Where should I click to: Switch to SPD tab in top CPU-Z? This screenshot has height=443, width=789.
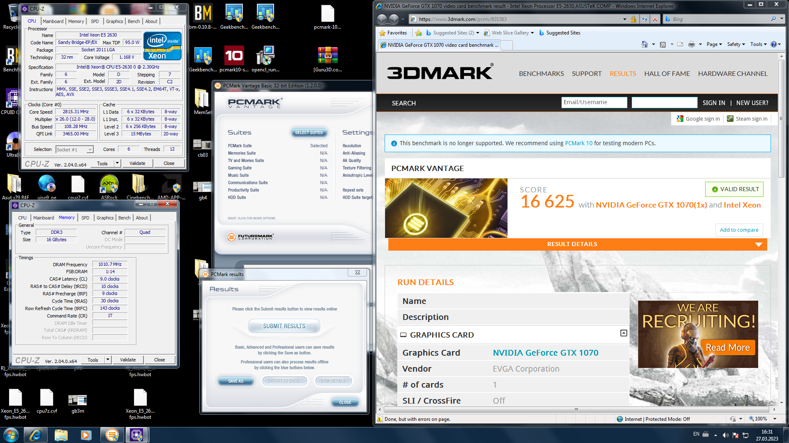pos(95,21)
